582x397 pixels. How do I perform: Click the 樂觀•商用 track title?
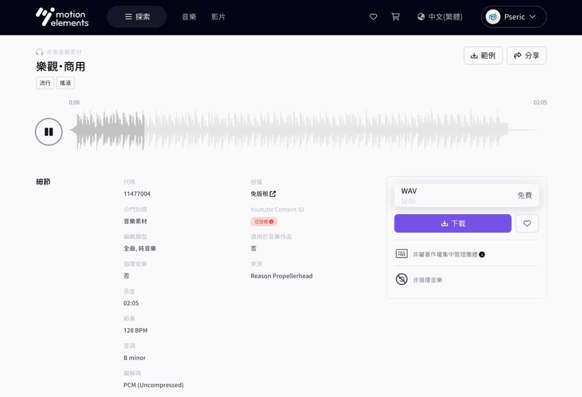(60, 67)
